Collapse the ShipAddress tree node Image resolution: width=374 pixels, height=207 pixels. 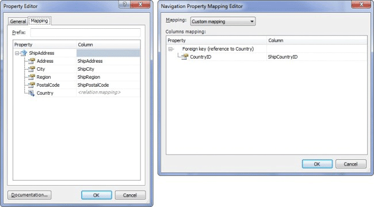17,53
